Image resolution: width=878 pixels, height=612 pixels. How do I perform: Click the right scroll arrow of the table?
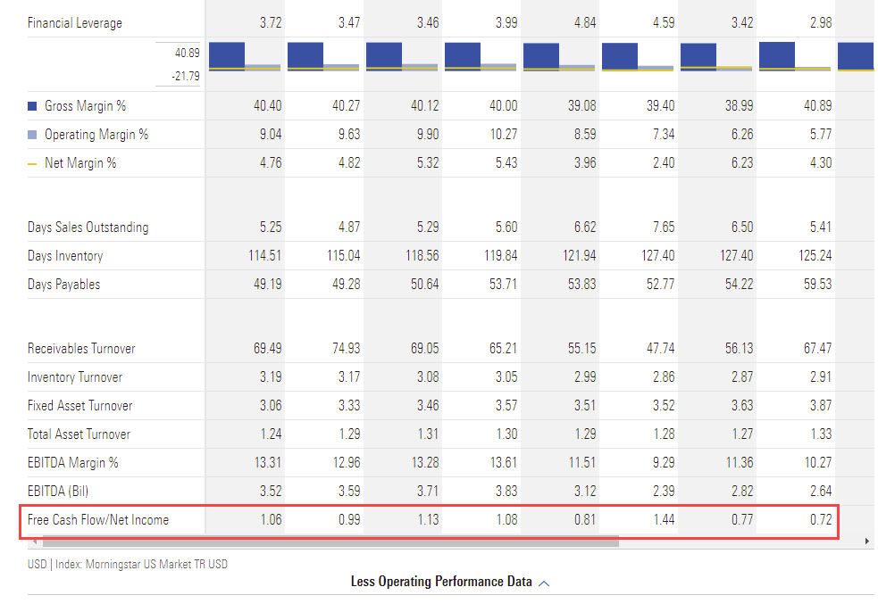pos(866,542)
